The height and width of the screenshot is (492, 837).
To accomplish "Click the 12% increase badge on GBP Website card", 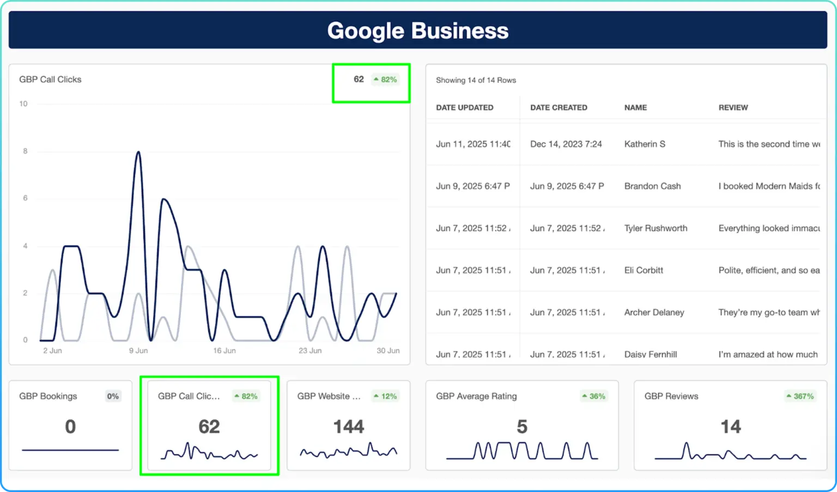I will 385,396.
